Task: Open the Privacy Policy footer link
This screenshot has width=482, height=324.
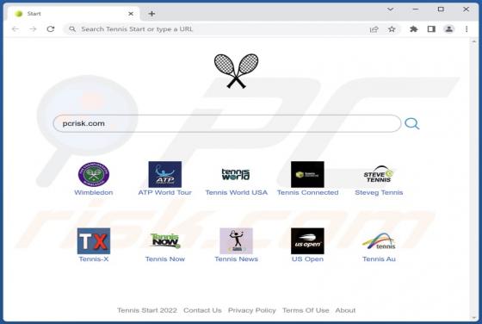Action: (251, 310)
